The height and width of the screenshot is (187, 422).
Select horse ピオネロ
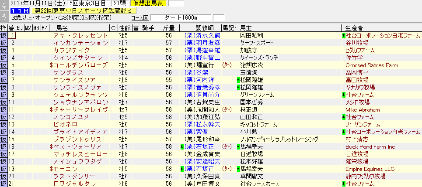(66, 125)
